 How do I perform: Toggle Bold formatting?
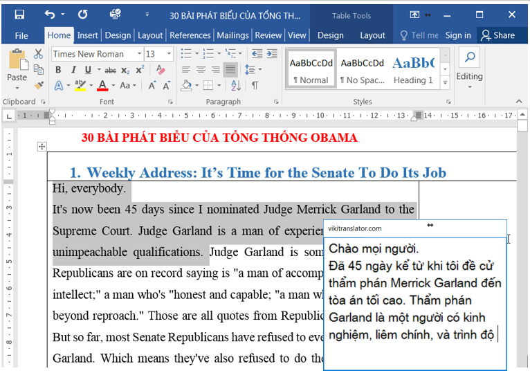pyautogui.click(x=58, y=70)
